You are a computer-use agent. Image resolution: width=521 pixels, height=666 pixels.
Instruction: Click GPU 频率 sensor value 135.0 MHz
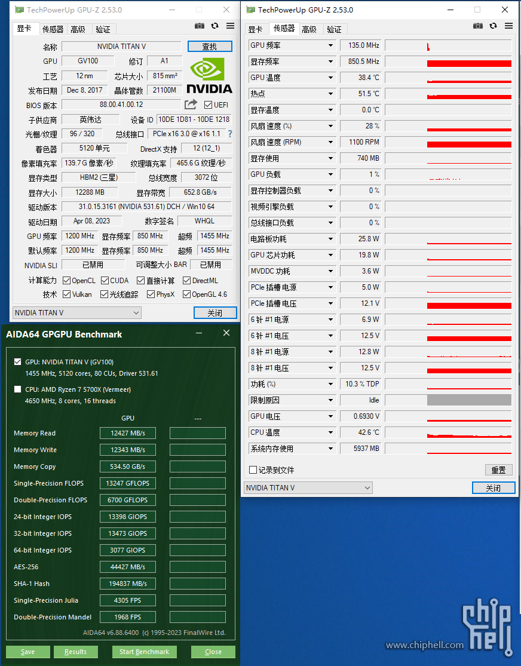point(361,45)
